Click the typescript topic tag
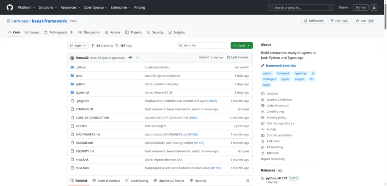The height and width of the screenshot is (186, 387). pyautogui.click(x=300, y=73)
